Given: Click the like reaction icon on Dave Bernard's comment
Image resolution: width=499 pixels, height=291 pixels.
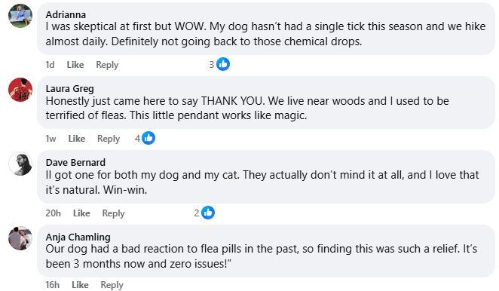Looking at the screenshot, I should [x=208, y=213].
